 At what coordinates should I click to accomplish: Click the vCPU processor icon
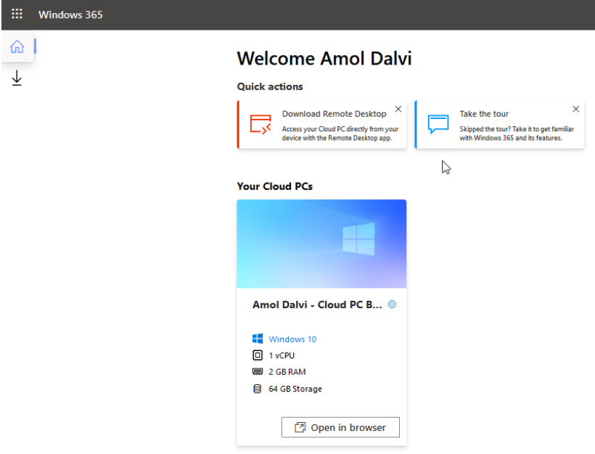tap(258, 355)
